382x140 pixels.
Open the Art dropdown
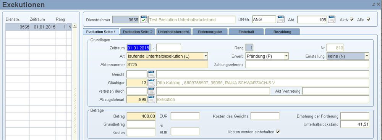(206, 56)
